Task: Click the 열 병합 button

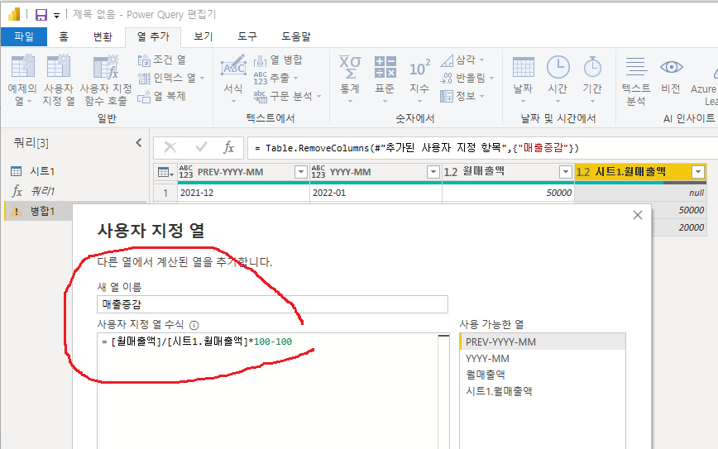Action: 278,60
